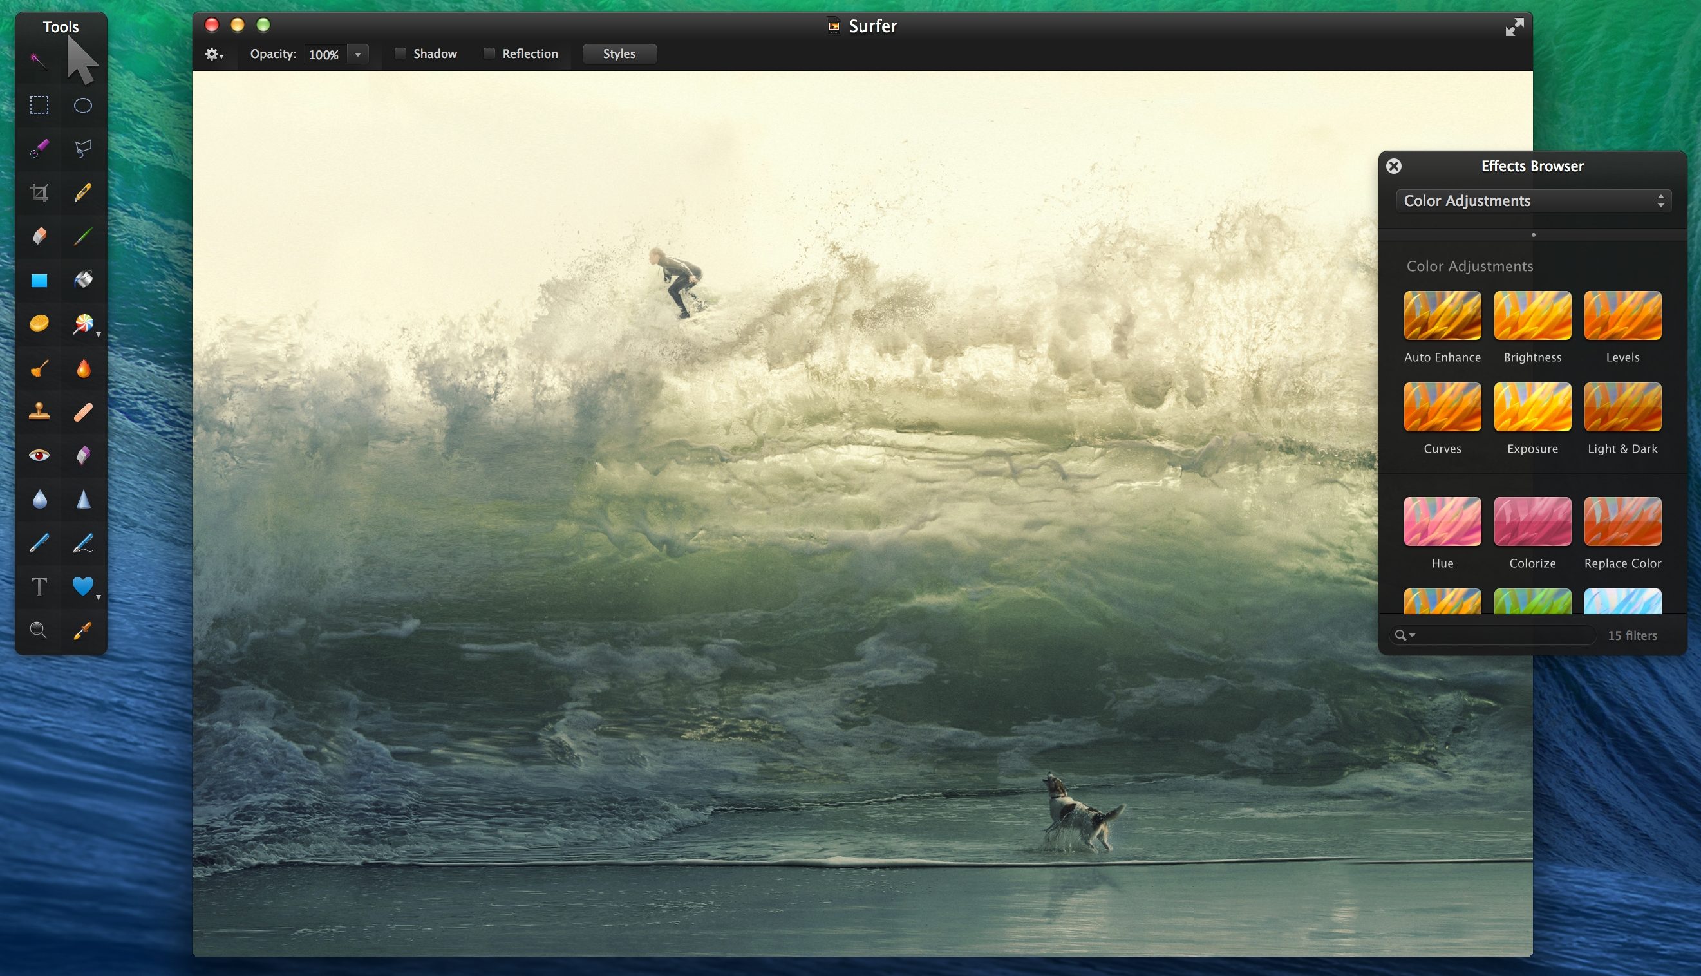Select the Eraser tool
Screen dimensions: 1701x976
tap(39, 236)
